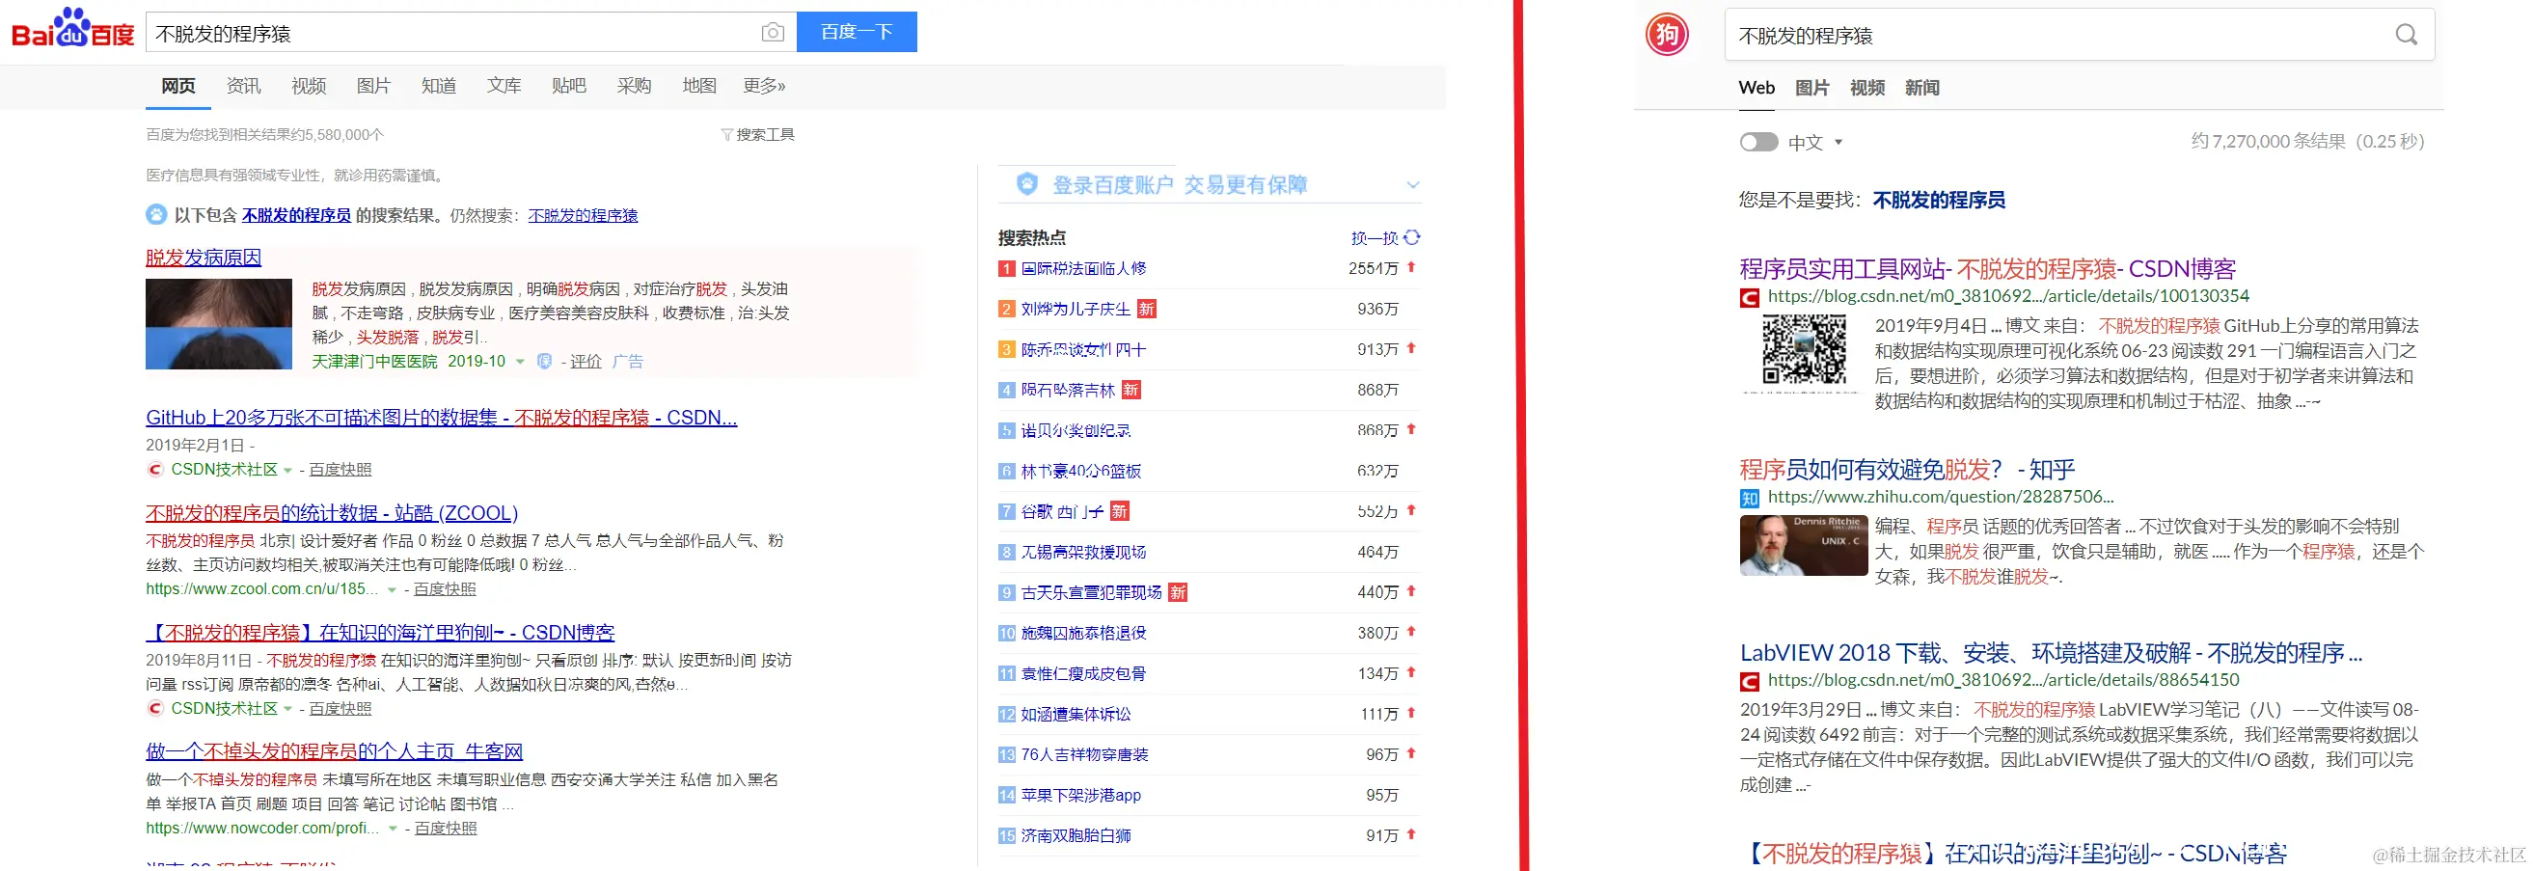Open hot search 刘烨为儿子庆生

1076,309
